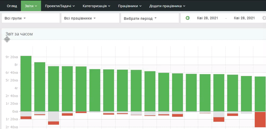
Task: Open the Додати працівника menu
Action: point(167,6)
